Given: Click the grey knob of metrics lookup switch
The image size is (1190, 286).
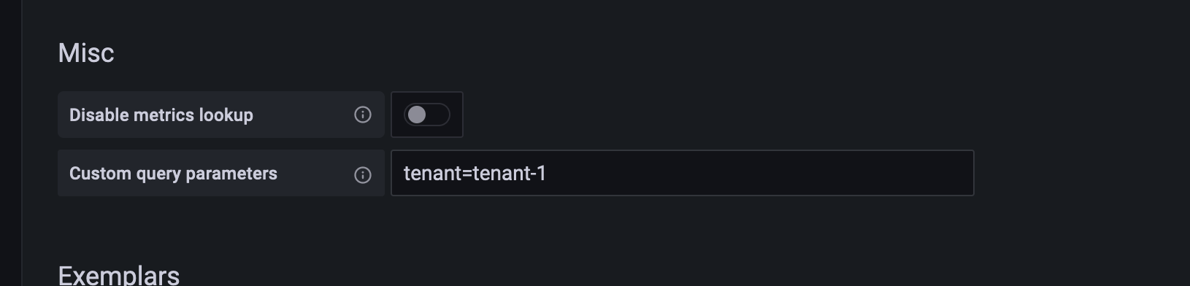Looking at the screenshot, I should 417,115.
